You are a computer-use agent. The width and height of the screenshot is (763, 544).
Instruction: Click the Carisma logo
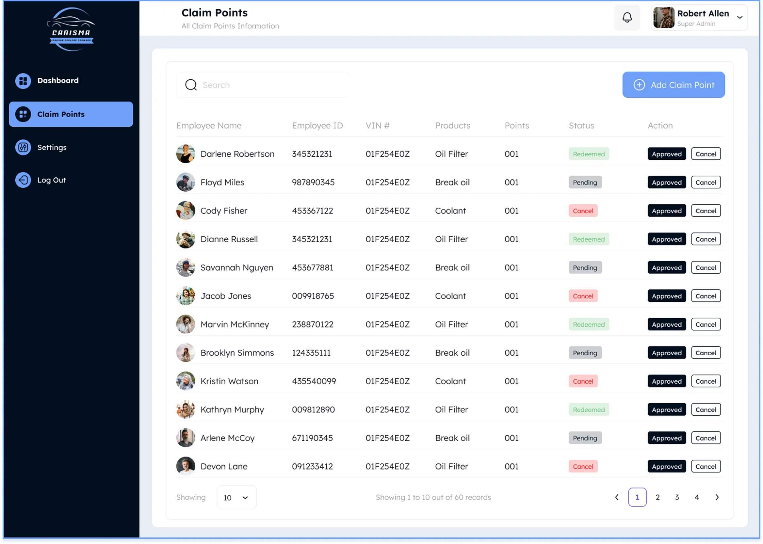point(71,29)
